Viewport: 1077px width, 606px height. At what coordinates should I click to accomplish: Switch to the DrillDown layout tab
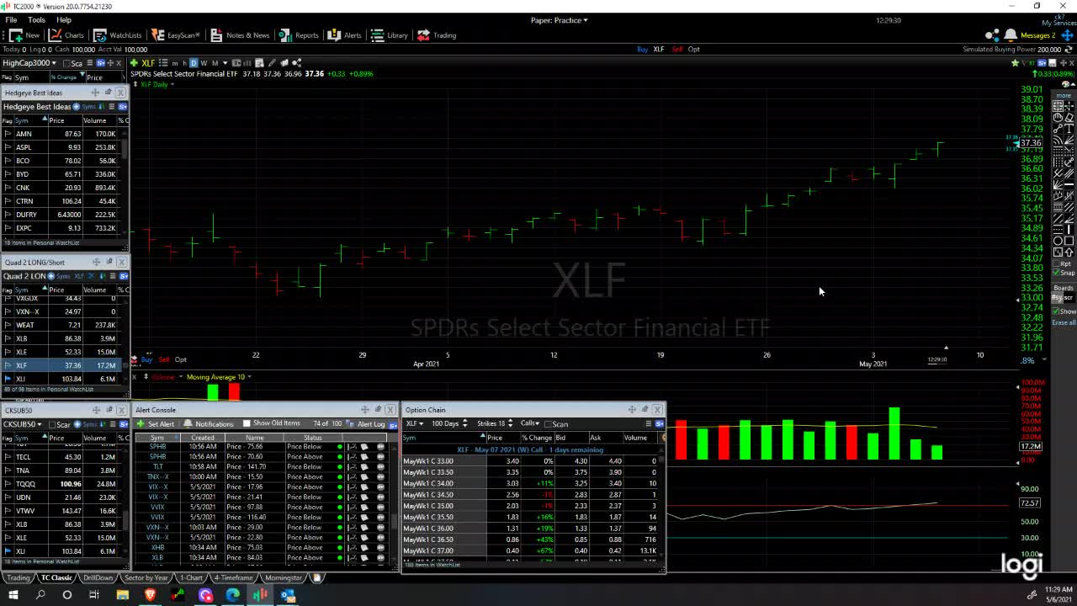click(x=98, y=578)
